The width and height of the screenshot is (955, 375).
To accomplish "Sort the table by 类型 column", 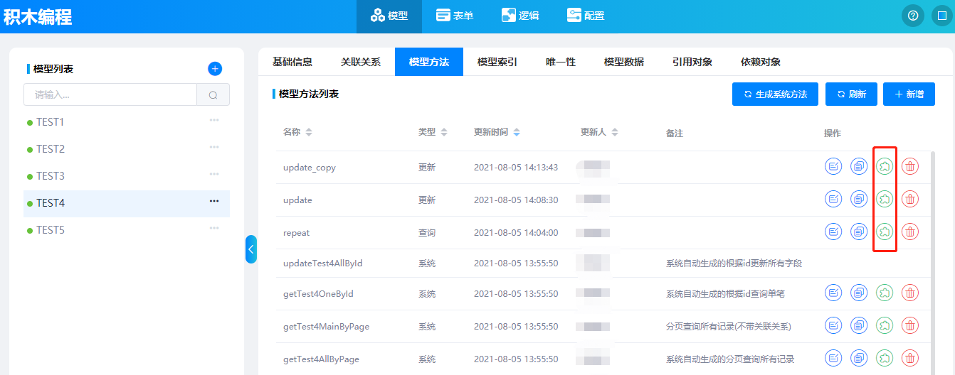I will click(x=444, y=132).
